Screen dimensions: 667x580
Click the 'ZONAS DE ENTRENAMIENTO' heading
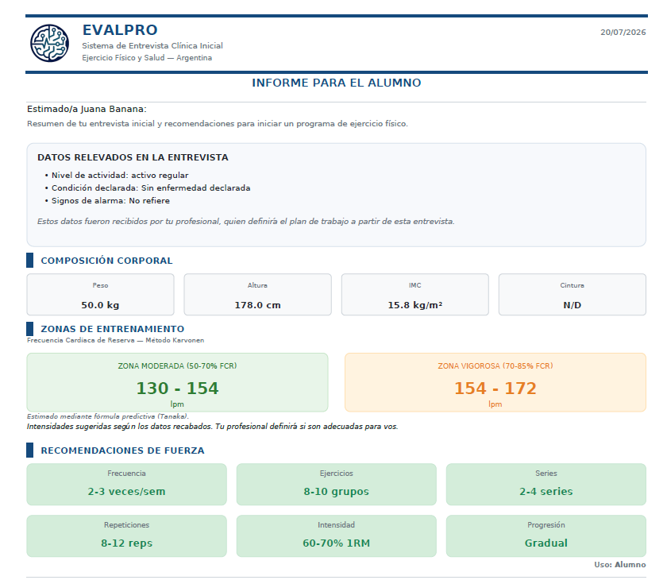(112, 329)
